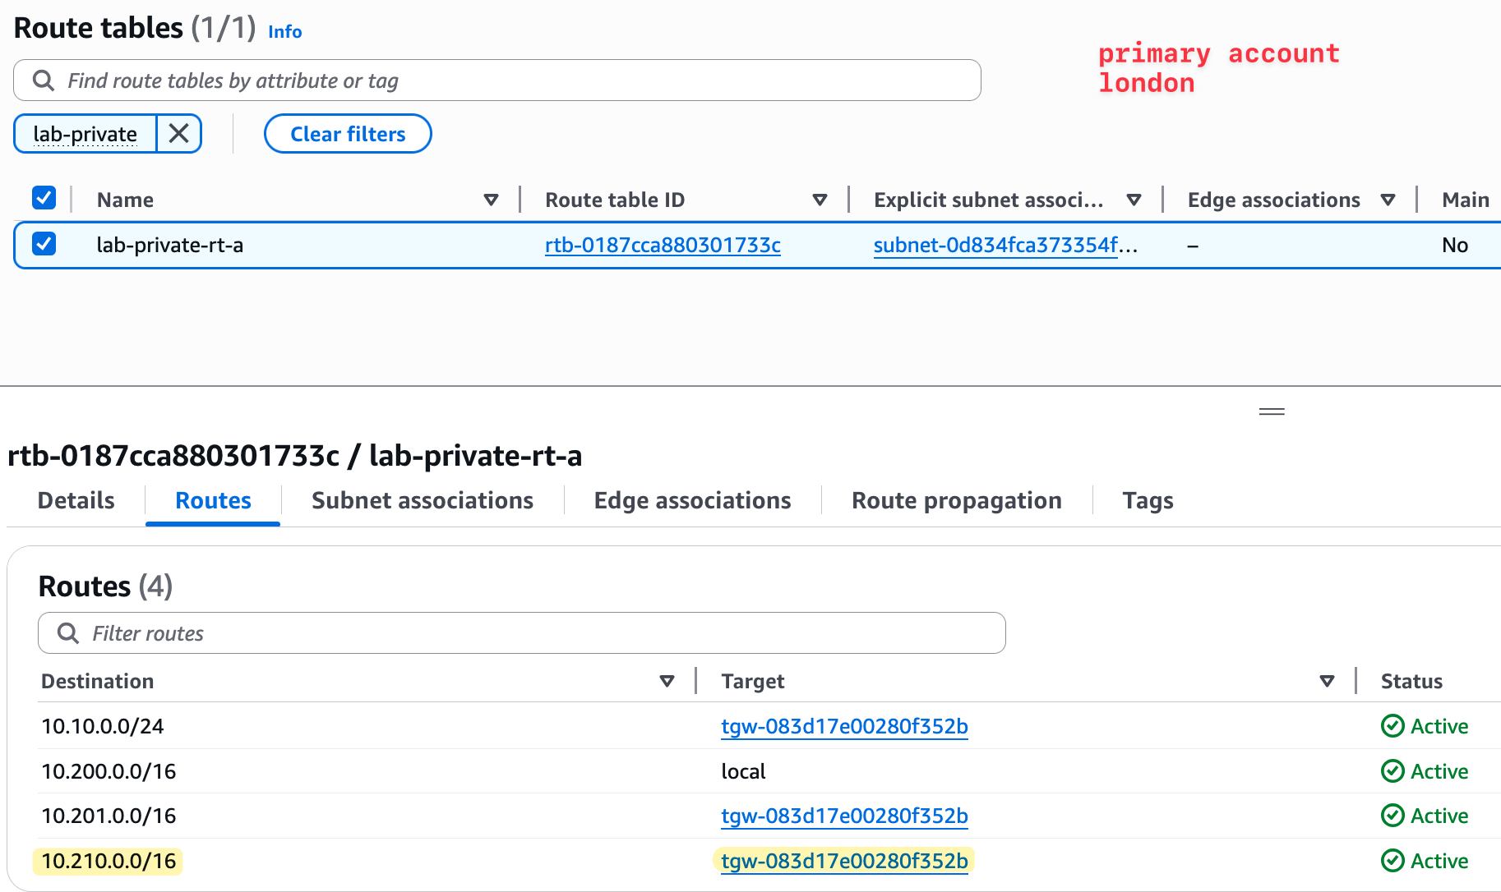This screenshot has height=892, width=1501.
Task: Open the Edge associations column dropdown
Action: (1388, 199)
